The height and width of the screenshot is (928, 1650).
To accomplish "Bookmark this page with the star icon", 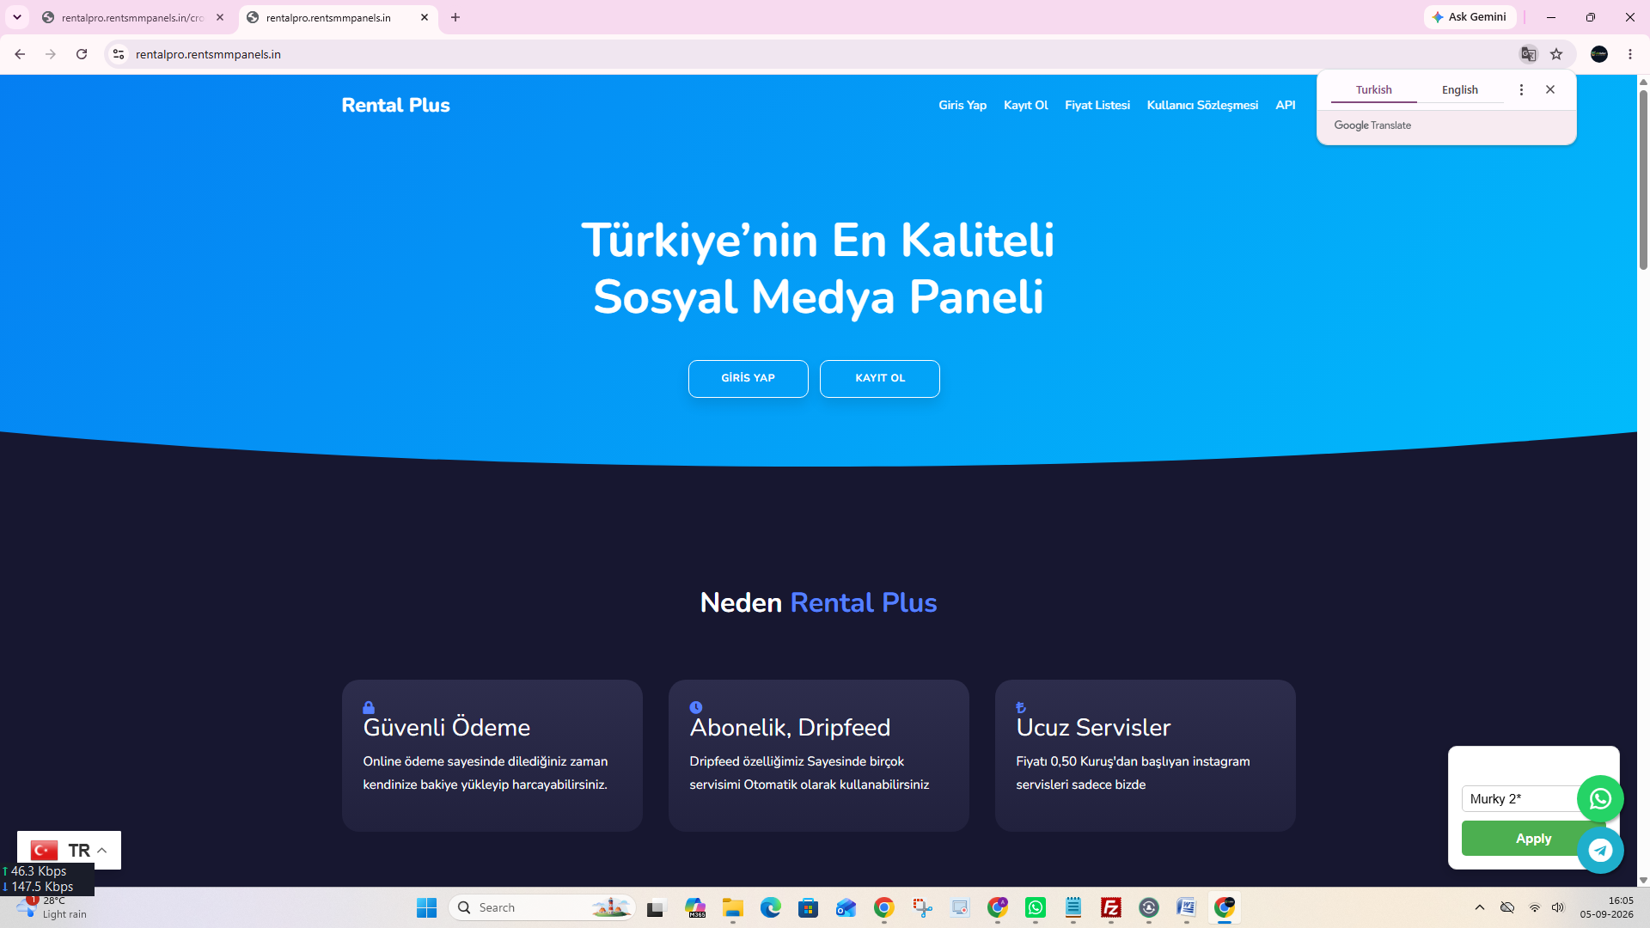I will point(1556,54).
